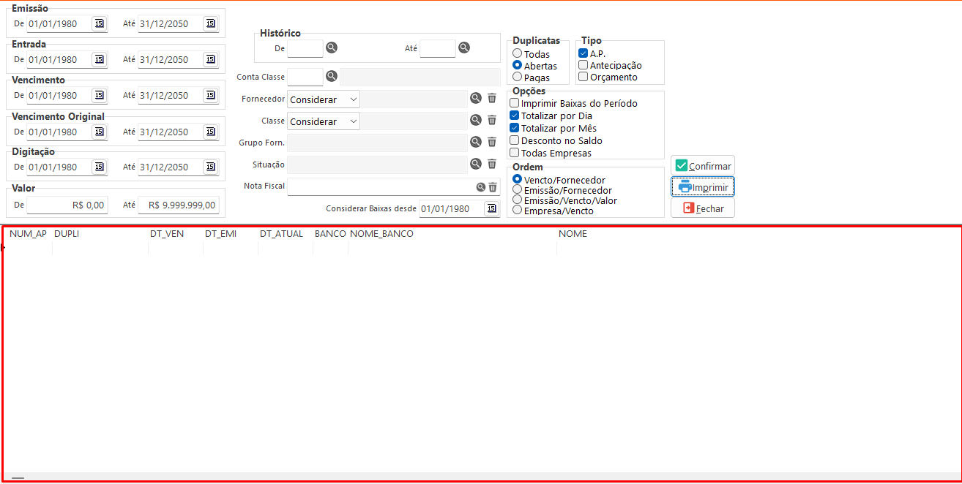Open calendar for Emissão start date
The image size is (962, 484).
[x=99, y=23]
